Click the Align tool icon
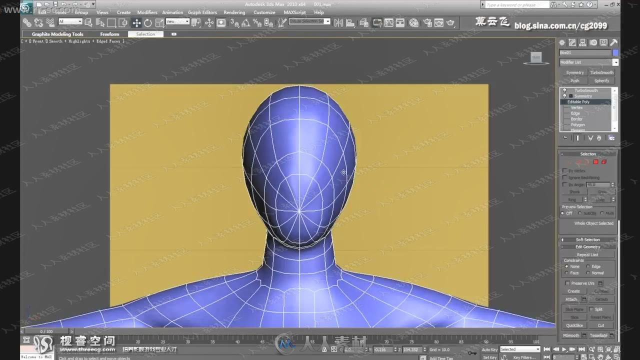The width and height of the screenshot is (640, 360). [349, 22]
